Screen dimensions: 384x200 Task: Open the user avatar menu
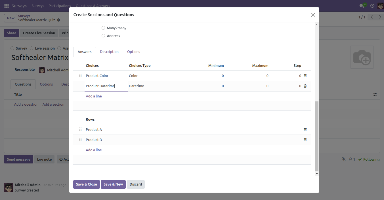380,6
